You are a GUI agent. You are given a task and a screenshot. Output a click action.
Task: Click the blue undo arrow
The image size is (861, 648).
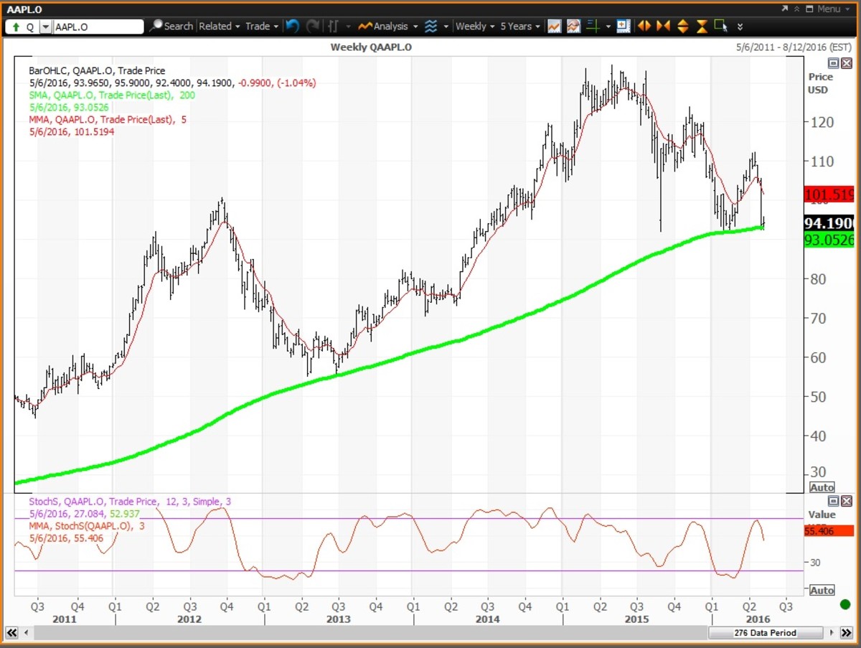292,26
